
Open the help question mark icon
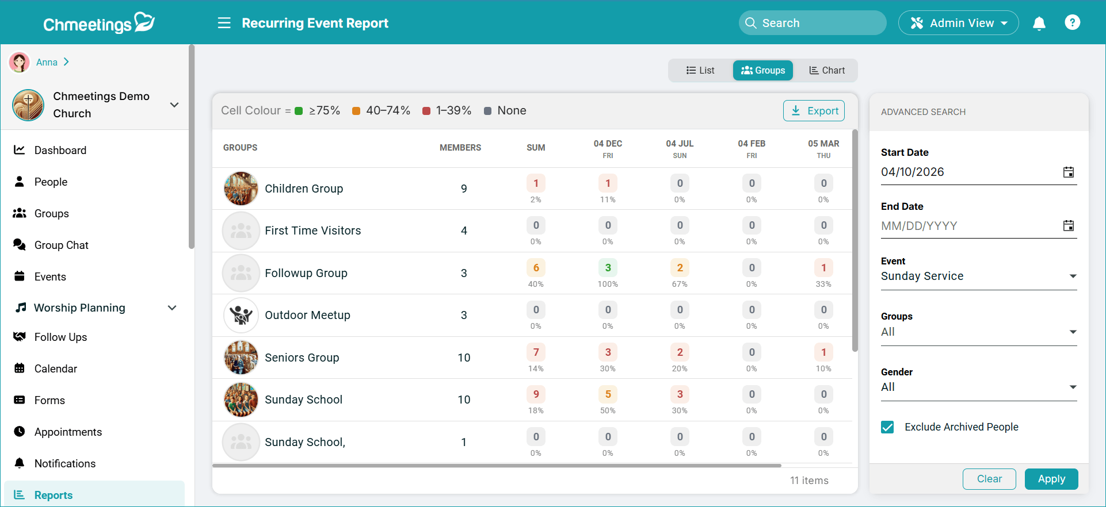click(x=1072, y=22)
